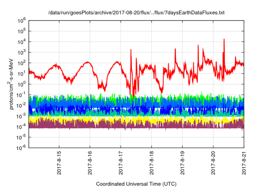Click the y-axis label 10^-4
Viewport: 269px width, 188px height.
coord(21,127)
